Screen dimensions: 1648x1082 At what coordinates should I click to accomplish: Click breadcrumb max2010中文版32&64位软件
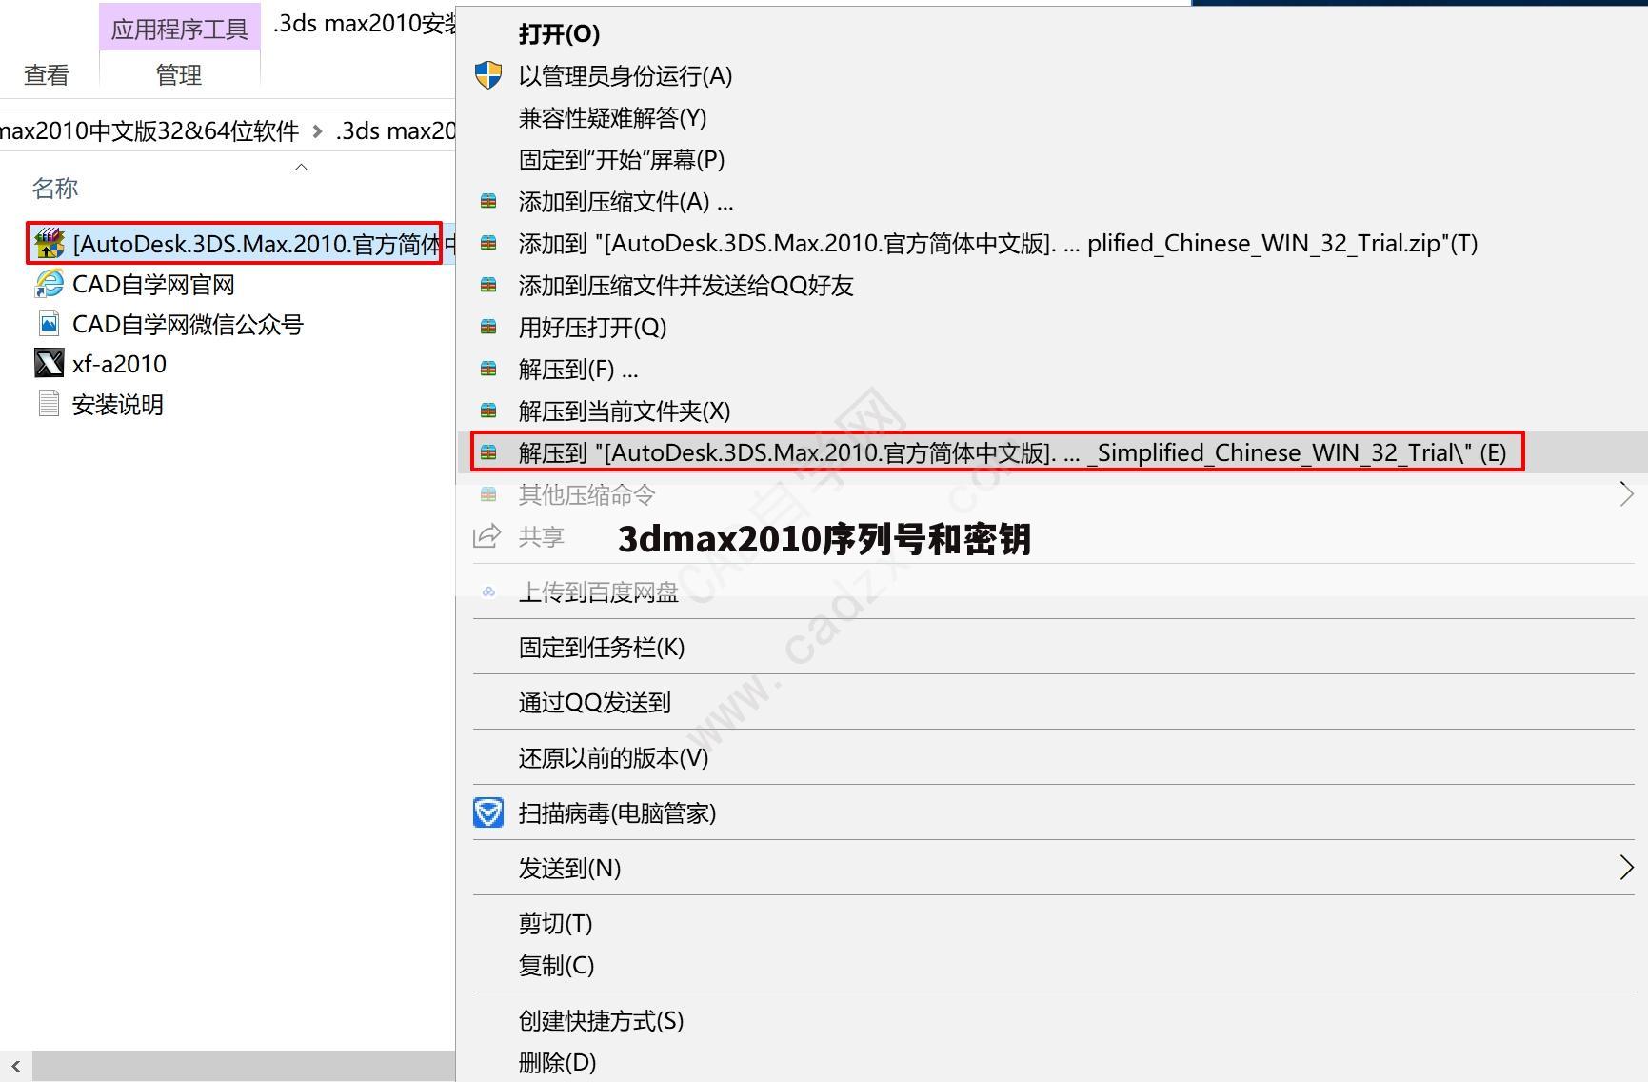coord(149,131)
